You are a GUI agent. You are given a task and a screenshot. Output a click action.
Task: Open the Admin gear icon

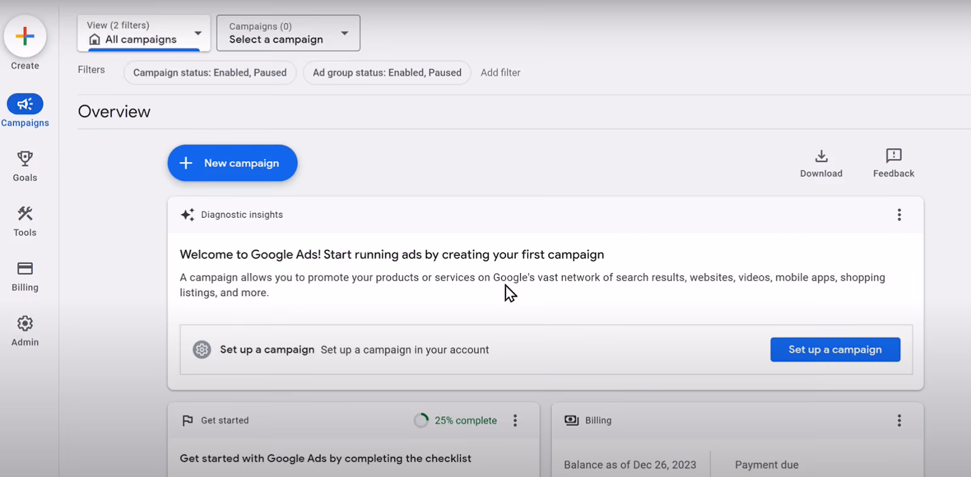25,323
